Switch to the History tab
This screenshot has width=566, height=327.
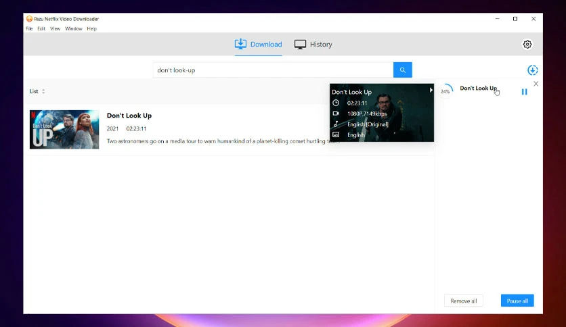pyautogui.click(x=313, y=45)
